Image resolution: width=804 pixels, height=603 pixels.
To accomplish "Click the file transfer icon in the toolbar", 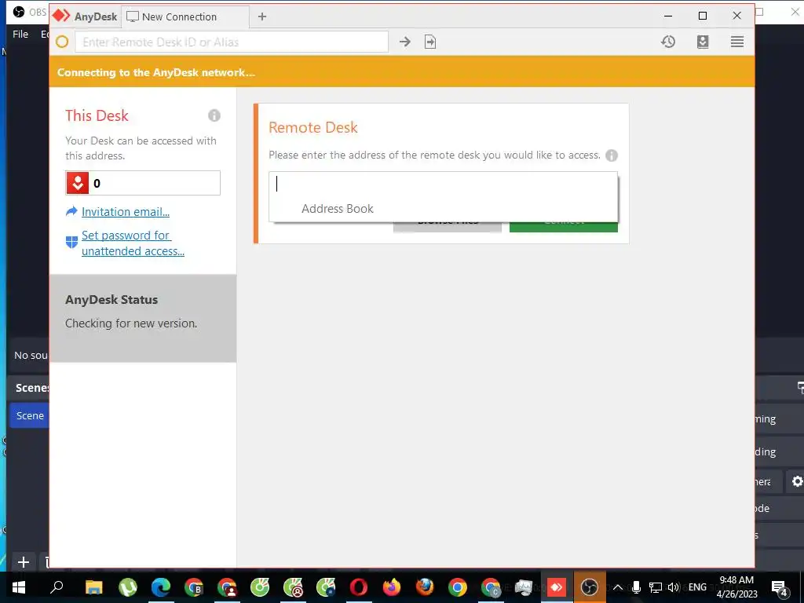I will point(430,42).
